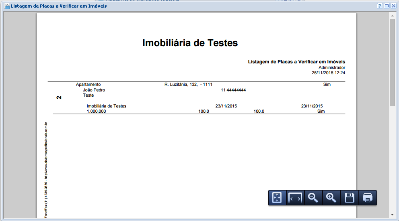The height and width of the screenshot is (221, 399).
Task: Click the phone number 11 44444444
Action: click(x=233, y=90)
